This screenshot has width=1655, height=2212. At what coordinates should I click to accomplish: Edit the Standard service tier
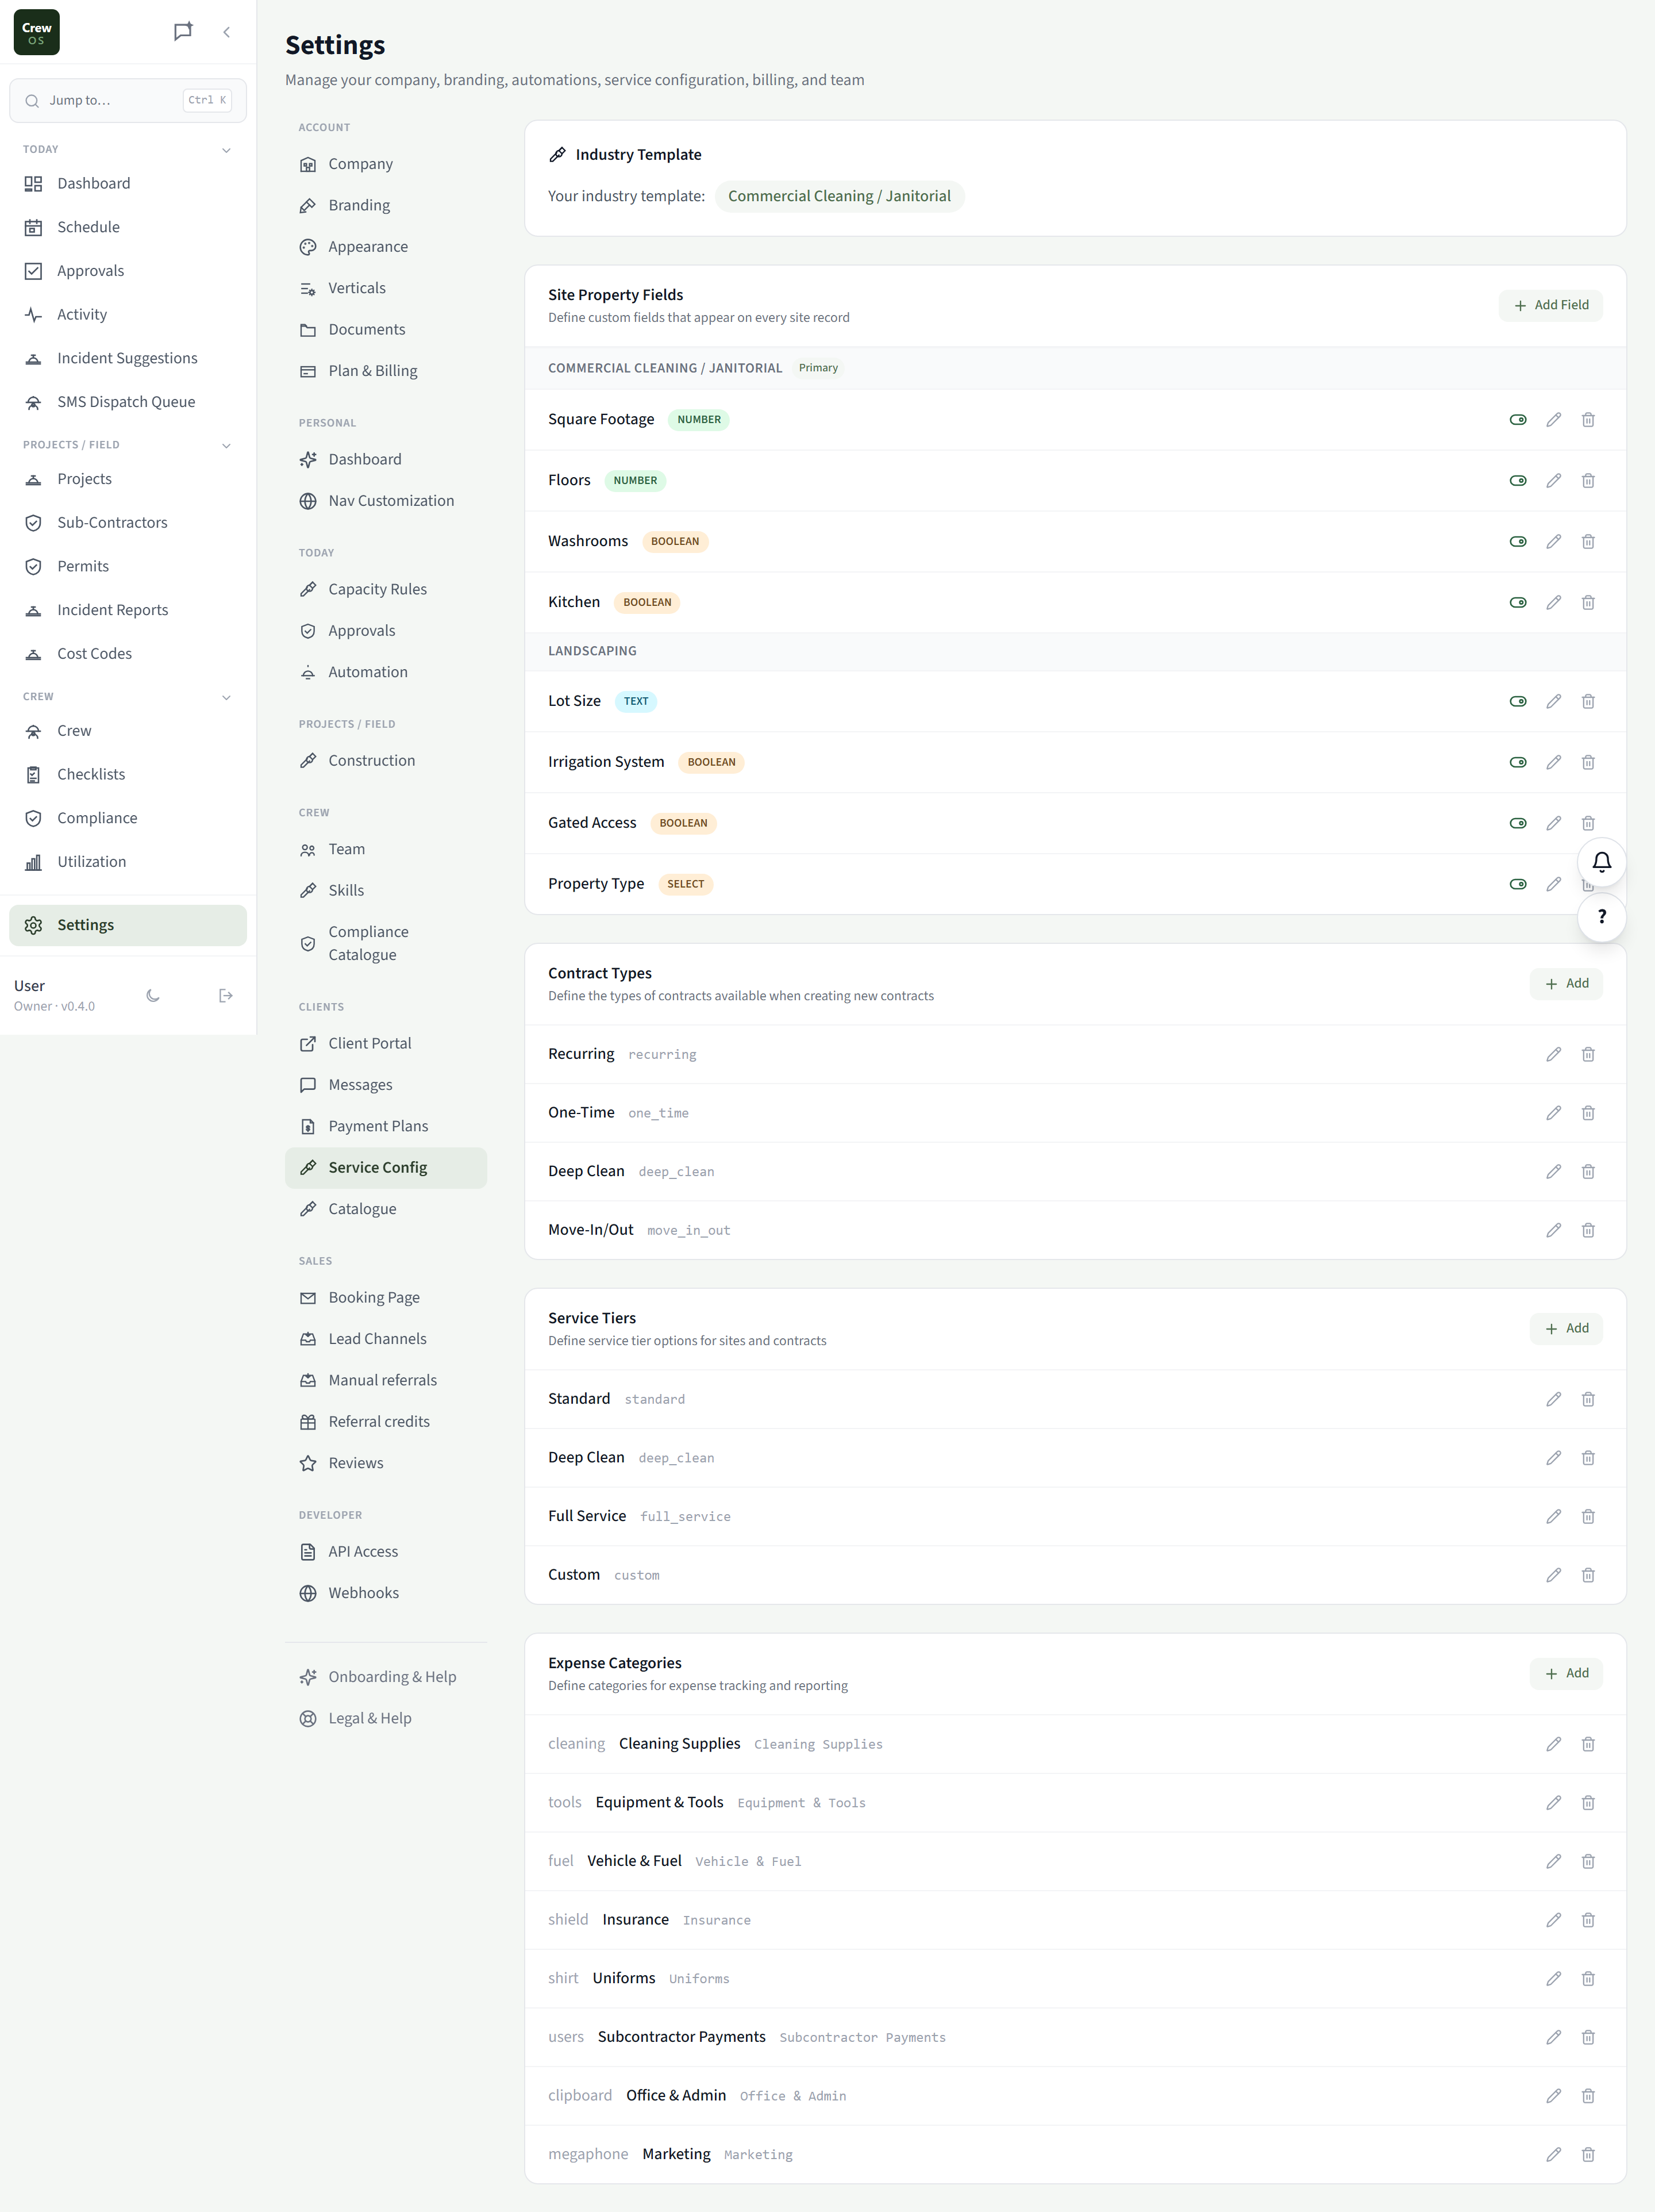coord(1553,1400)
